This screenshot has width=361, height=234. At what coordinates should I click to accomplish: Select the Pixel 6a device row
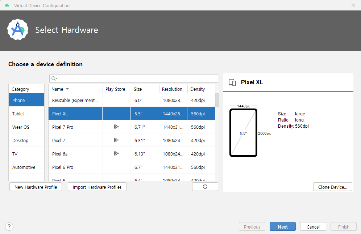(x=132, y=154)
